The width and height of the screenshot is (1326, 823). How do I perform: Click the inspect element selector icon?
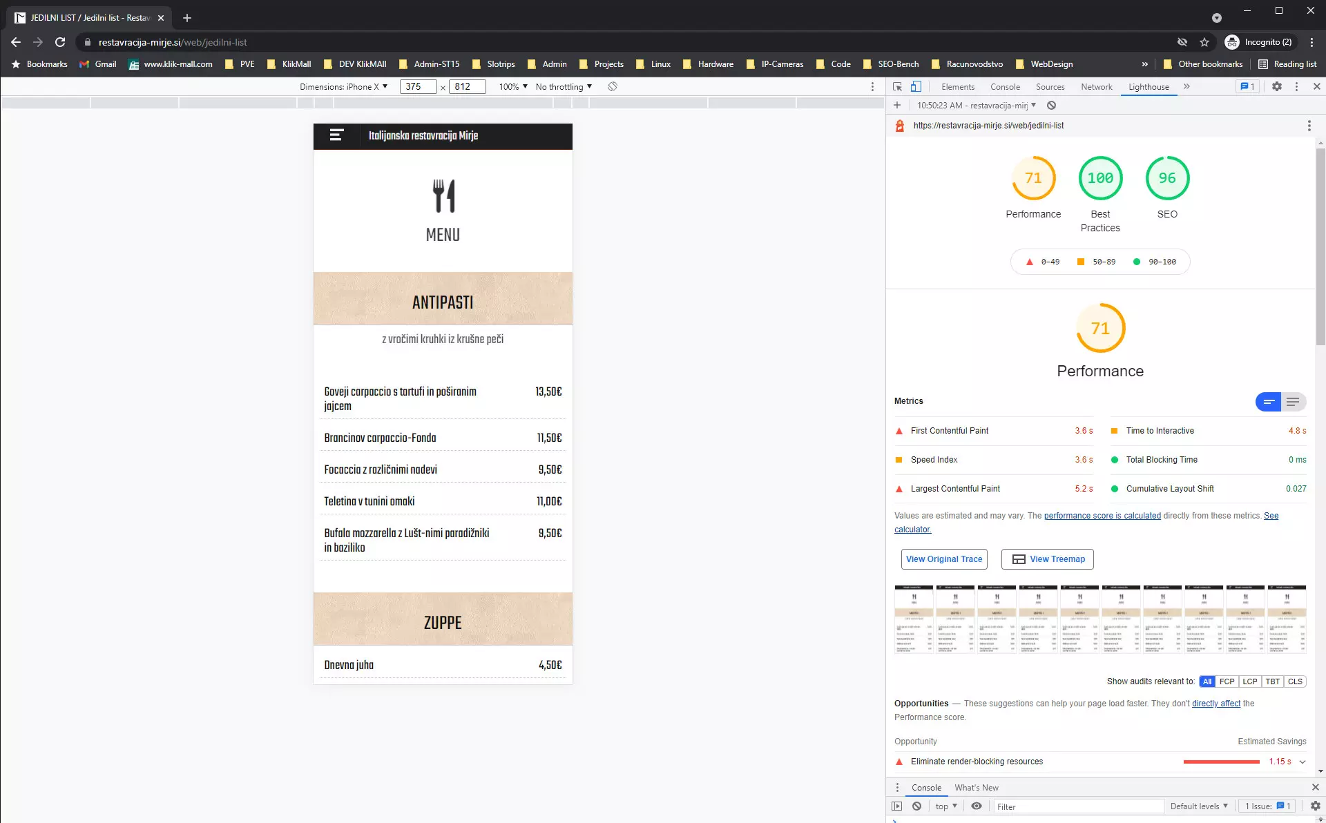coord(897,87)
